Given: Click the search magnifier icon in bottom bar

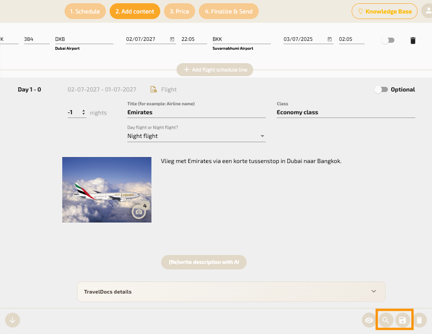Looking at the screenshot, I should coord(386,320).
